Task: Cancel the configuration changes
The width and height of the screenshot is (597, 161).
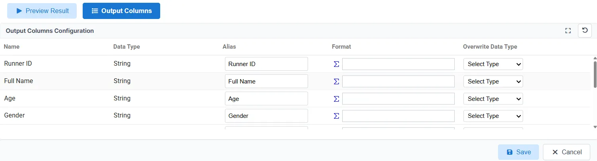Action: 566,152
